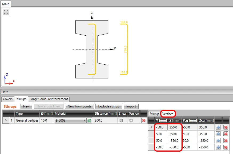The image size is (233, 154).
Task: Add a vertex after the last row with its plus icon
Action: [218, 147]
